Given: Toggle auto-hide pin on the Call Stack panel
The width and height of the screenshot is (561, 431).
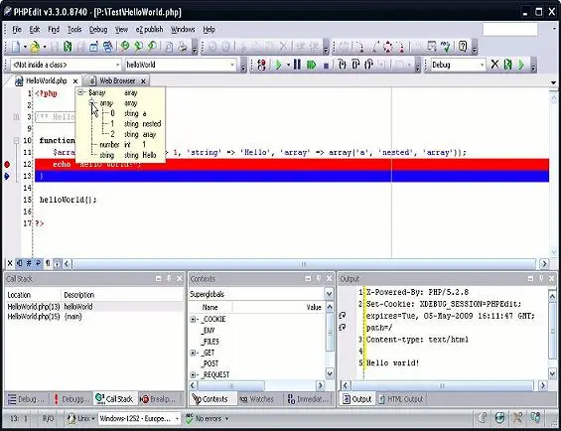Looking at the screenshot, I should pyautogui.click(x=169, y=278).
